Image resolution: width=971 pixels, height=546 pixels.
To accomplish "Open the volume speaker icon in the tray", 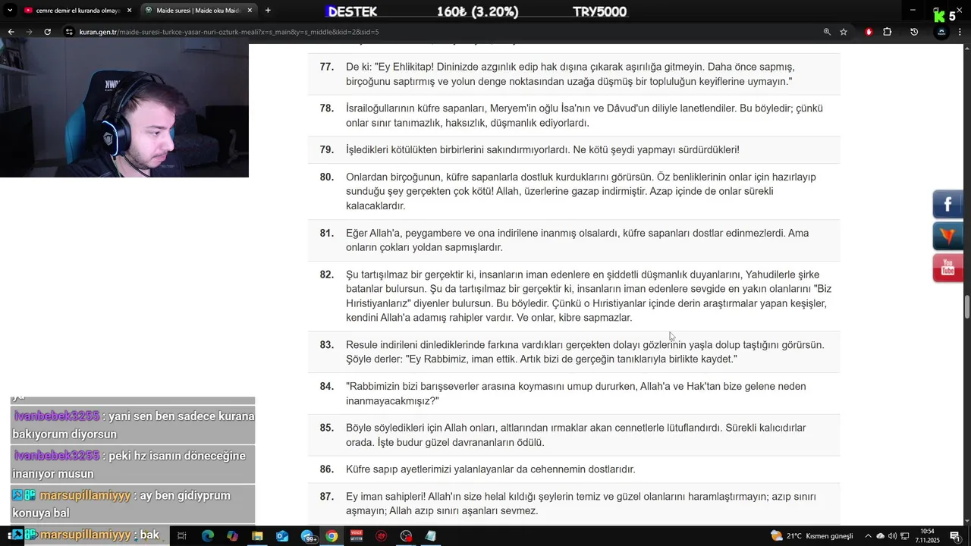I will [x=893, y=536].
